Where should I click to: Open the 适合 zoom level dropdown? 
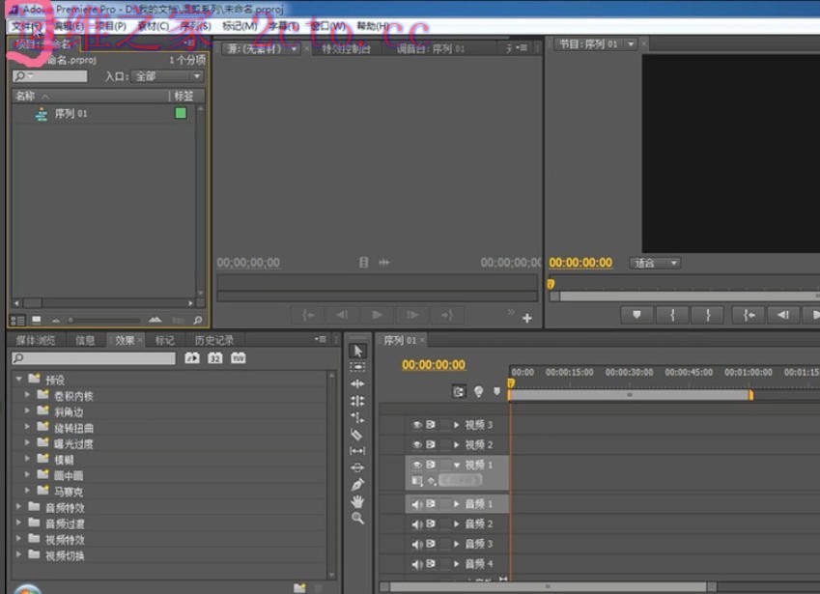click(655, 263)
